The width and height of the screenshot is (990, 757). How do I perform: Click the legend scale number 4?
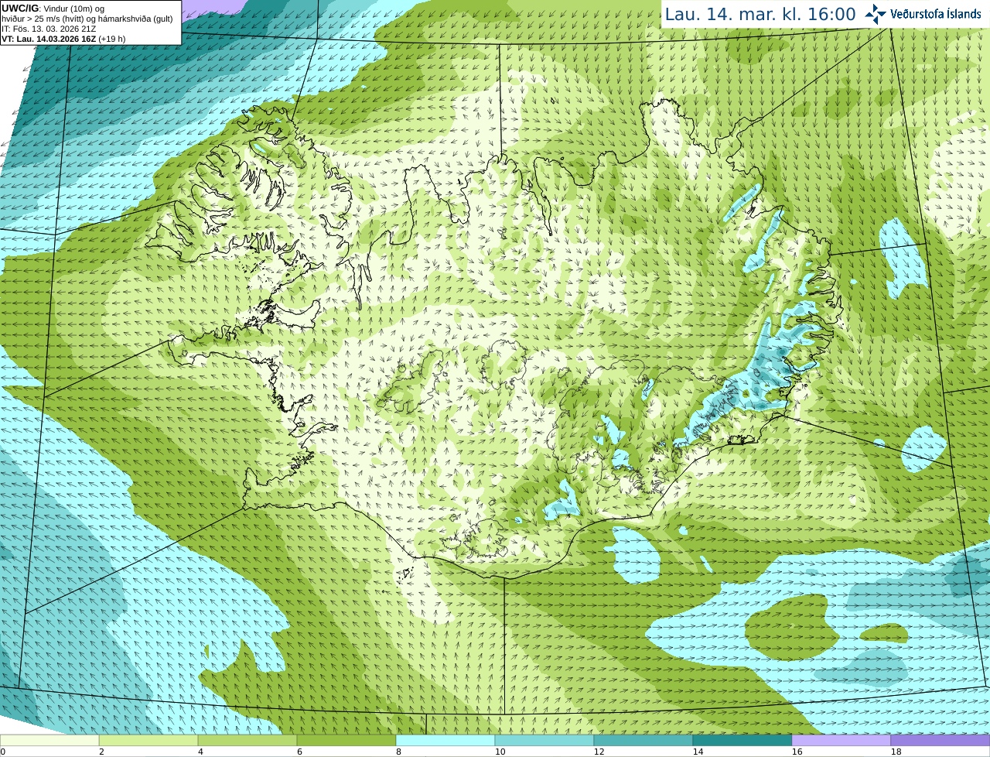[200, 752]
